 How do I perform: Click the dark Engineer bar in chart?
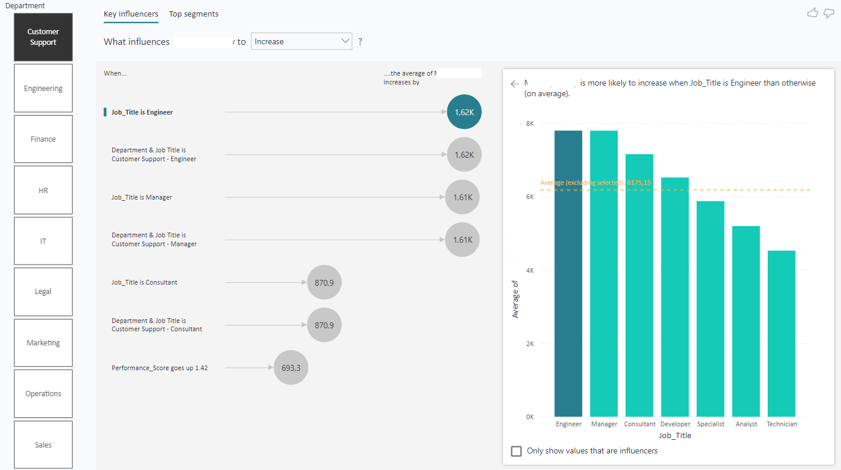pos(569,273)
